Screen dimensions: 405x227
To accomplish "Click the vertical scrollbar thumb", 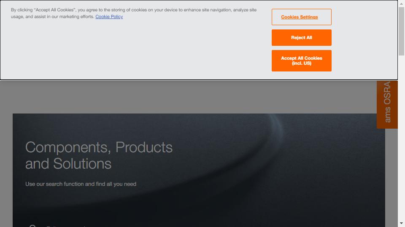I will [401, 31].
